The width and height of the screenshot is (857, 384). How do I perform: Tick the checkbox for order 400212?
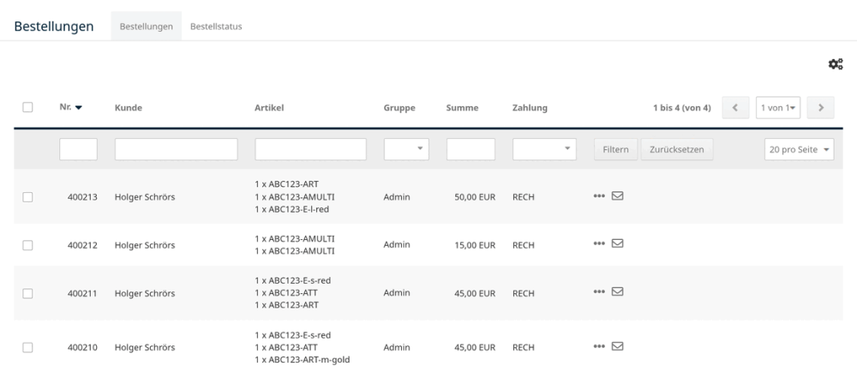tap(28, 245)
